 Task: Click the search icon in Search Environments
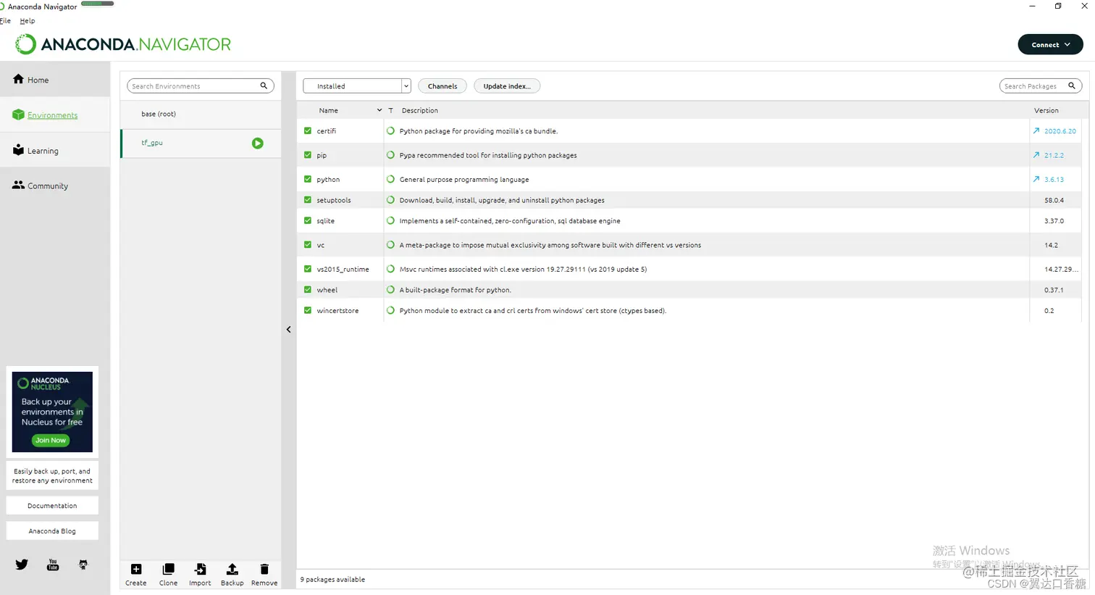tap(264, 86)
